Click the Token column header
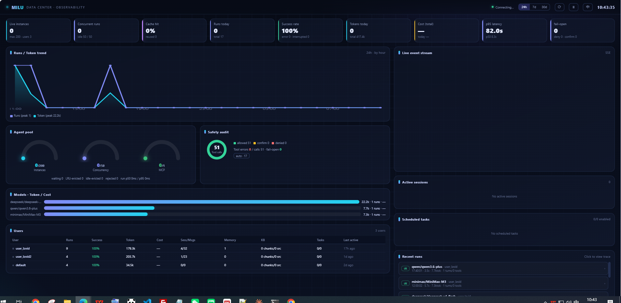Screen dimensions: 621x303 pos(130,240)
